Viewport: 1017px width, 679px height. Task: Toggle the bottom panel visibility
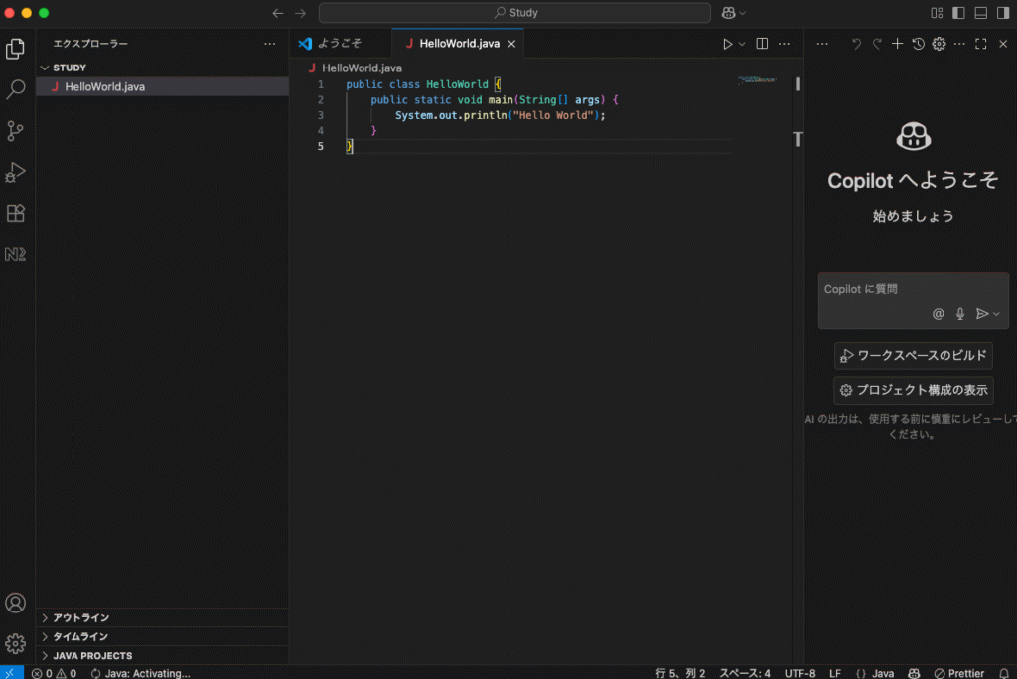(x=981, y=13)
